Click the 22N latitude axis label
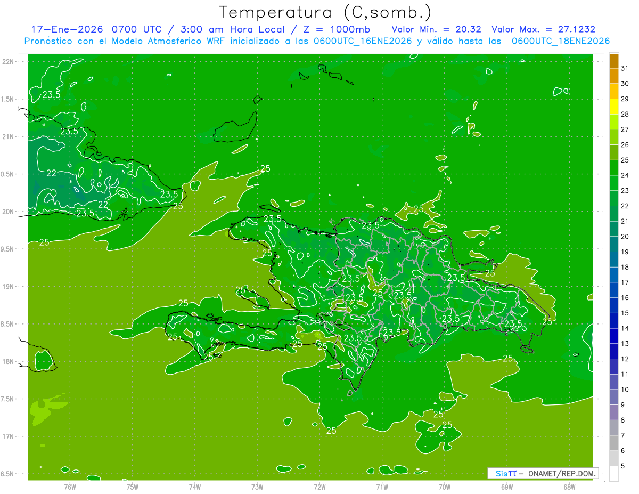Viewport: 639px width, 494px height. coord(9,62)
